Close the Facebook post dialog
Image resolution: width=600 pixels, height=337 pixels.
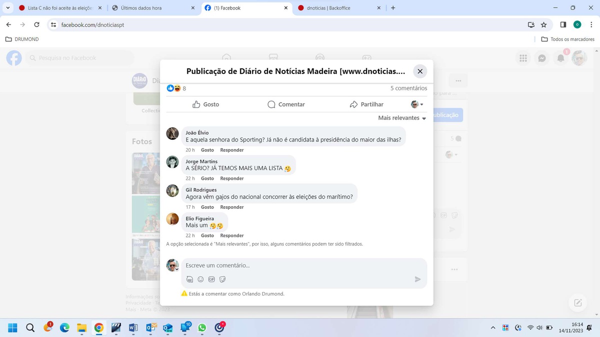(x=420, y=71)
